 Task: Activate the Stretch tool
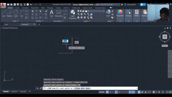click(33, 18)
